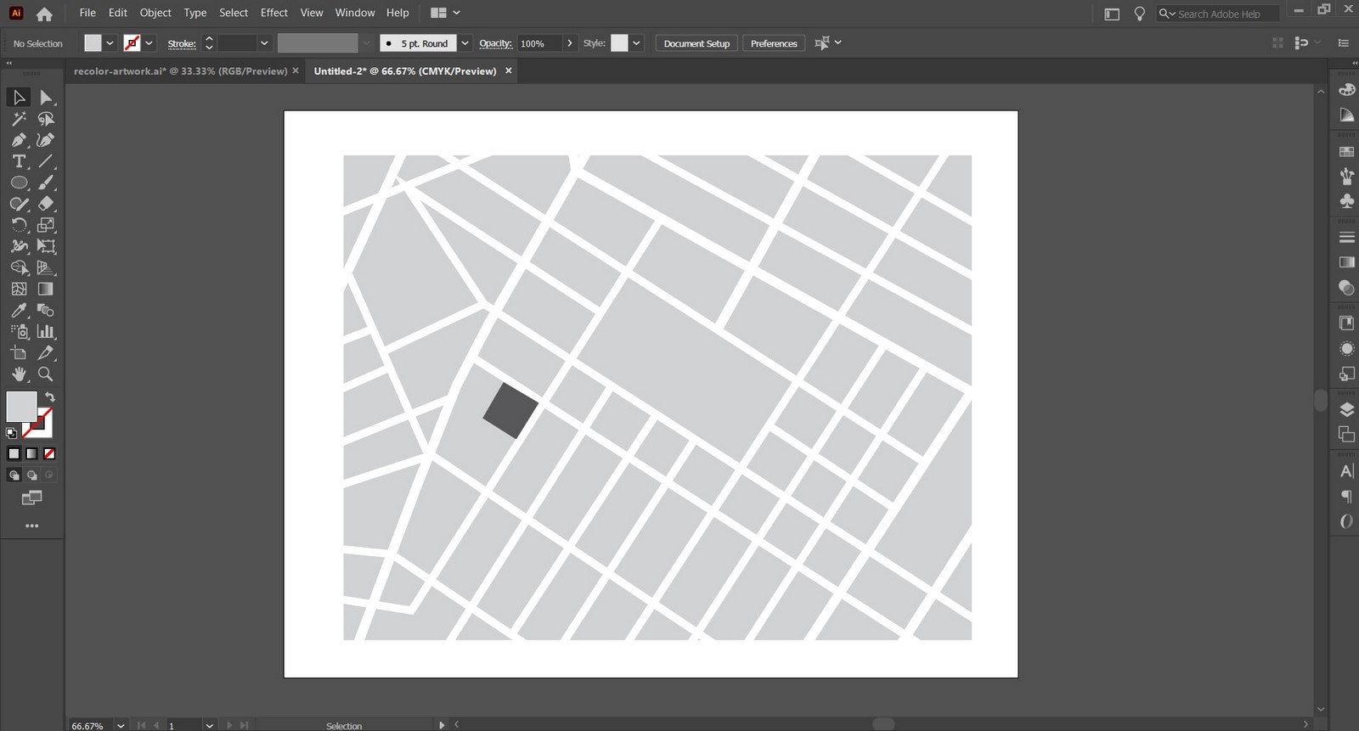Select the Pen tool
1359x731 pixels.
pyautogui.click(x=19, y=140)
